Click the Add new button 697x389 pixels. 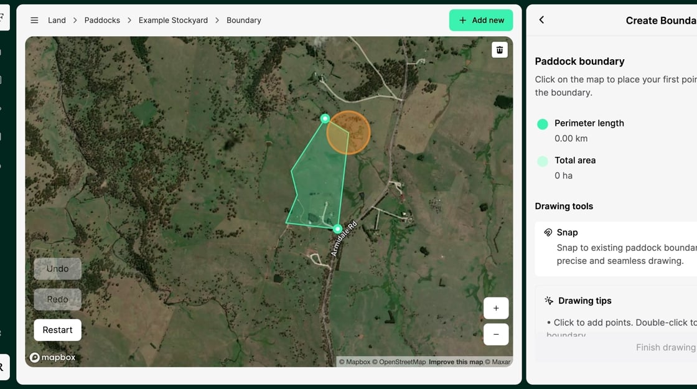tap(481, 21)
